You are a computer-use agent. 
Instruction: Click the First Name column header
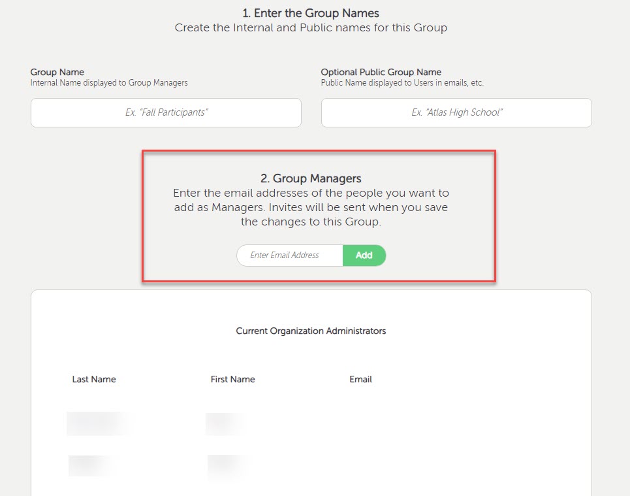(232, 379)
